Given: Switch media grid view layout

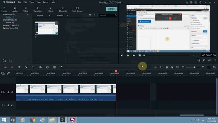Looking at the screenshot, I should [95, 15].
